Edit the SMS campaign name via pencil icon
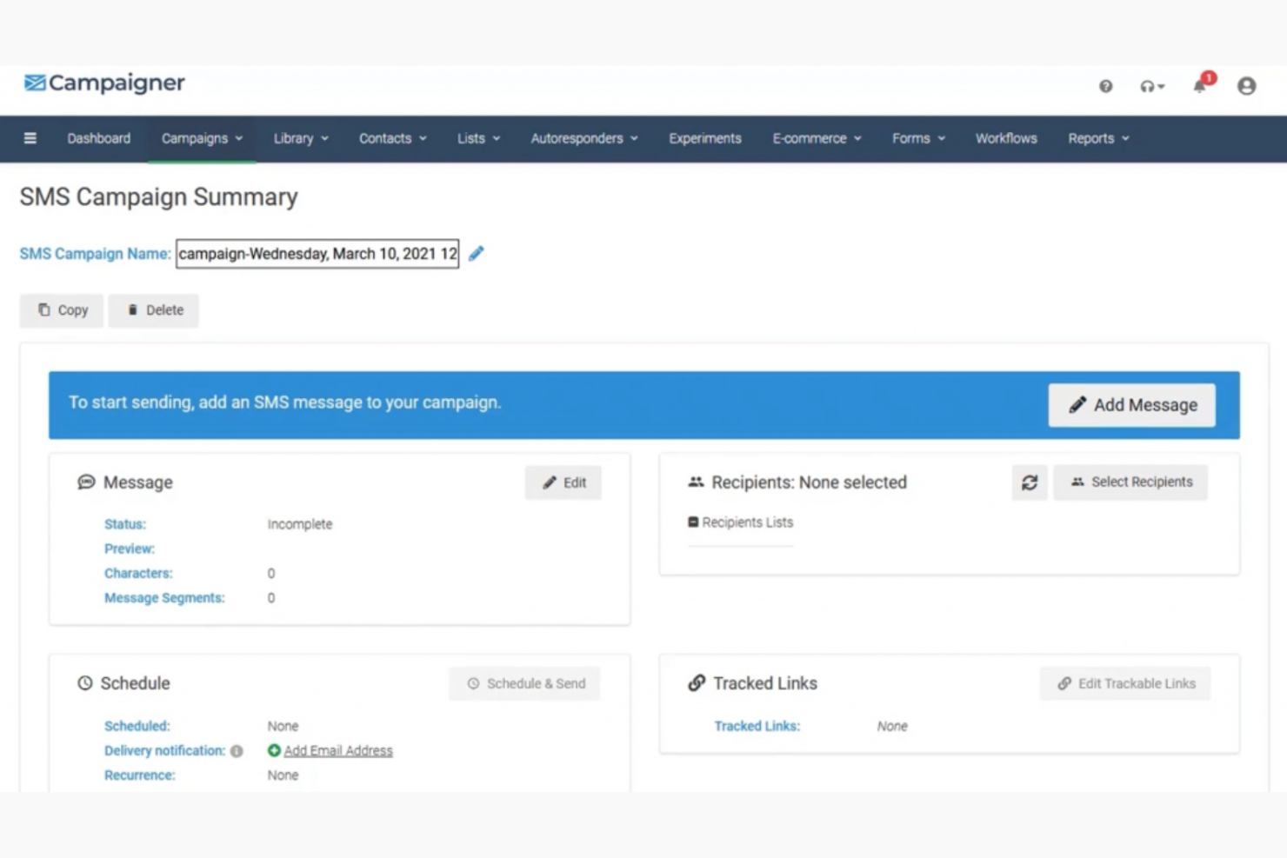 coord(477,253)
